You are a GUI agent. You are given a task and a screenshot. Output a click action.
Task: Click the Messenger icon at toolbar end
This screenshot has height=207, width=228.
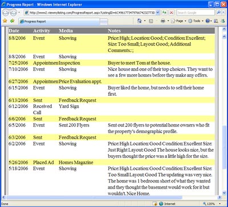tap(222, 21)
